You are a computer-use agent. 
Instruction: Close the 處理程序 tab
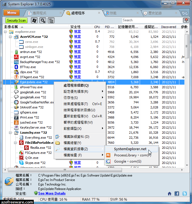pyautogui.click(x=99, y=13)
